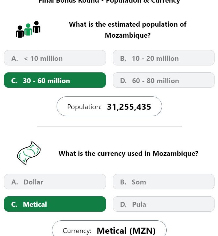Screen dimensions: 218x236
Task: Pick answer D. 60 - 80 million
Action: pyautogui.click(x=163, y=80)
